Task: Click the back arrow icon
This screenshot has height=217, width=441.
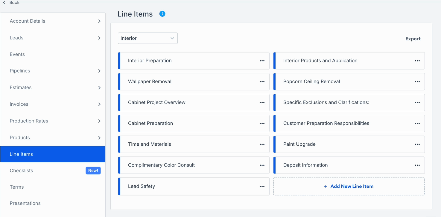Action: click(4, 2)
